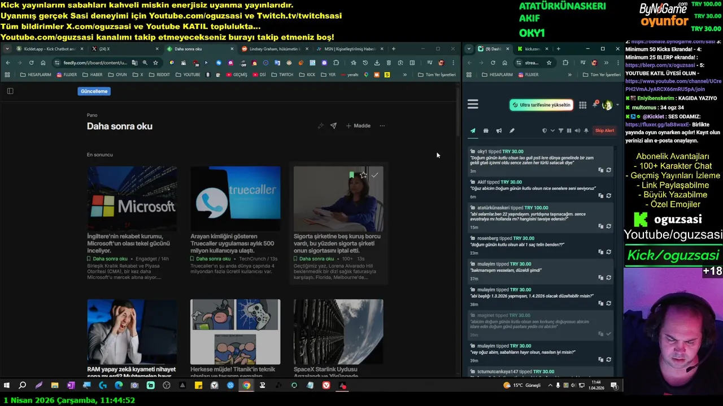Viewport: 723px width, 406px height.
Task: Pause alerts with the pause icon
Action: pos(569,131)
